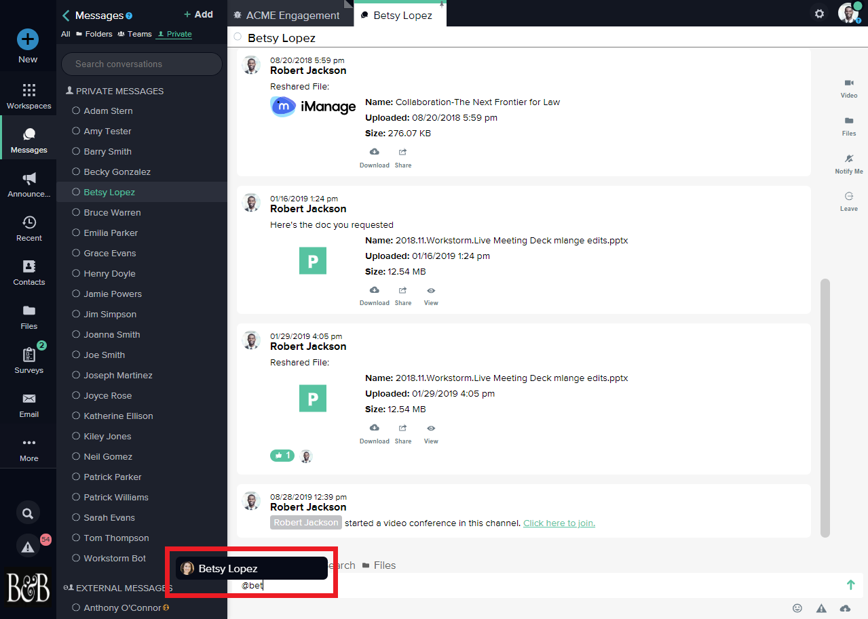The width and height of the screenshot is (868, 619).
Task: Download the file uploaded 01/29/2019
Action: click(x=375, y=434)
